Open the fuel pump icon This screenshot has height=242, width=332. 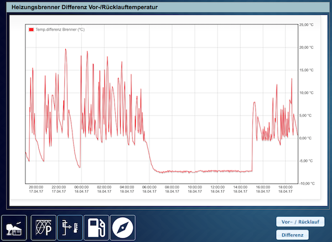96,228
